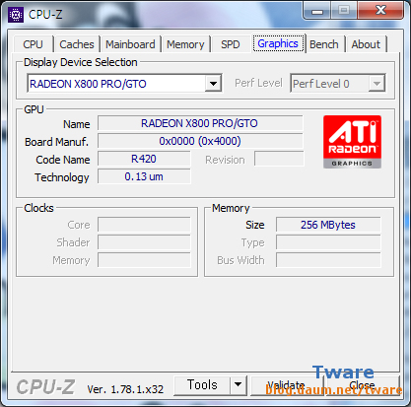Click the empty Core clock field
The height and width of the screenshot is (407, 411).
144,225
